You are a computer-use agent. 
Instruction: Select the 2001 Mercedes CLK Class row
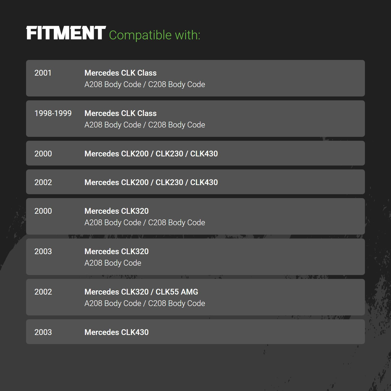(195, 78)
